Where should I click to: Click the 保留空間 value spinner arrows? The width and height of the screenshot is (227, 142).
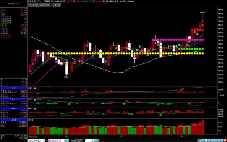tap(93, 140)
